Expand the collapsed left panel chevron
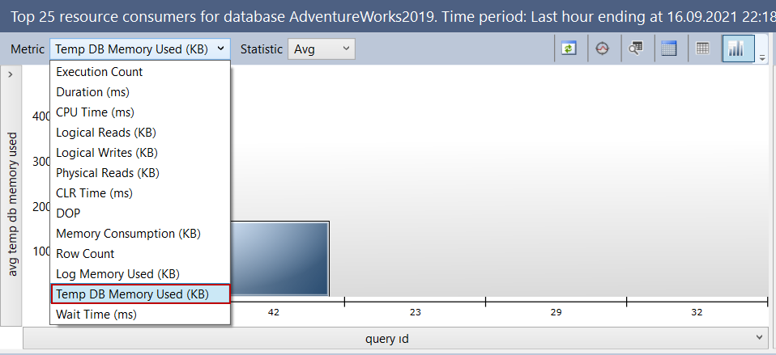The image size is (776, 355). [x=10, y=74]
